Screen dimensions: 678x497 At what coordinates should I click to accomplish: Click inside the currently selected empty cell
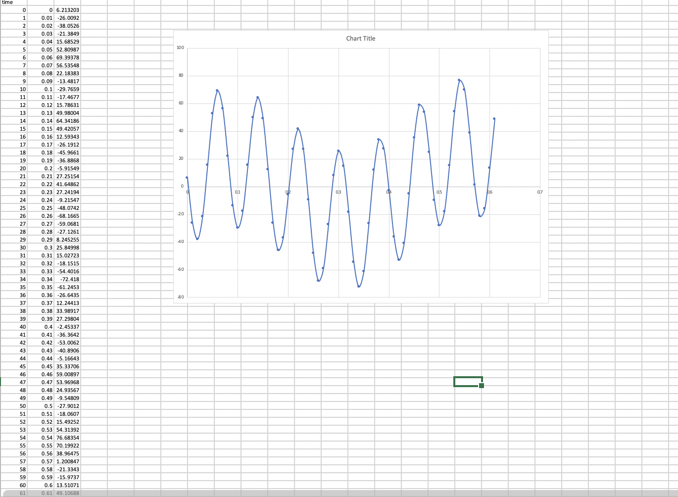point(467,381)
